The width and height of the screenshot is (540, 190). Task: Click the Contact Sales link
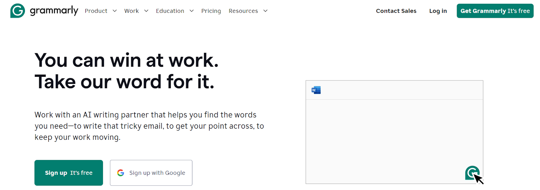tap(396, 11)
